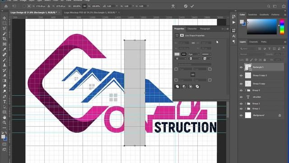Open the layer filter Kind dropdown
The width and height of the screenshot is (289, 163).
point(248,48)
